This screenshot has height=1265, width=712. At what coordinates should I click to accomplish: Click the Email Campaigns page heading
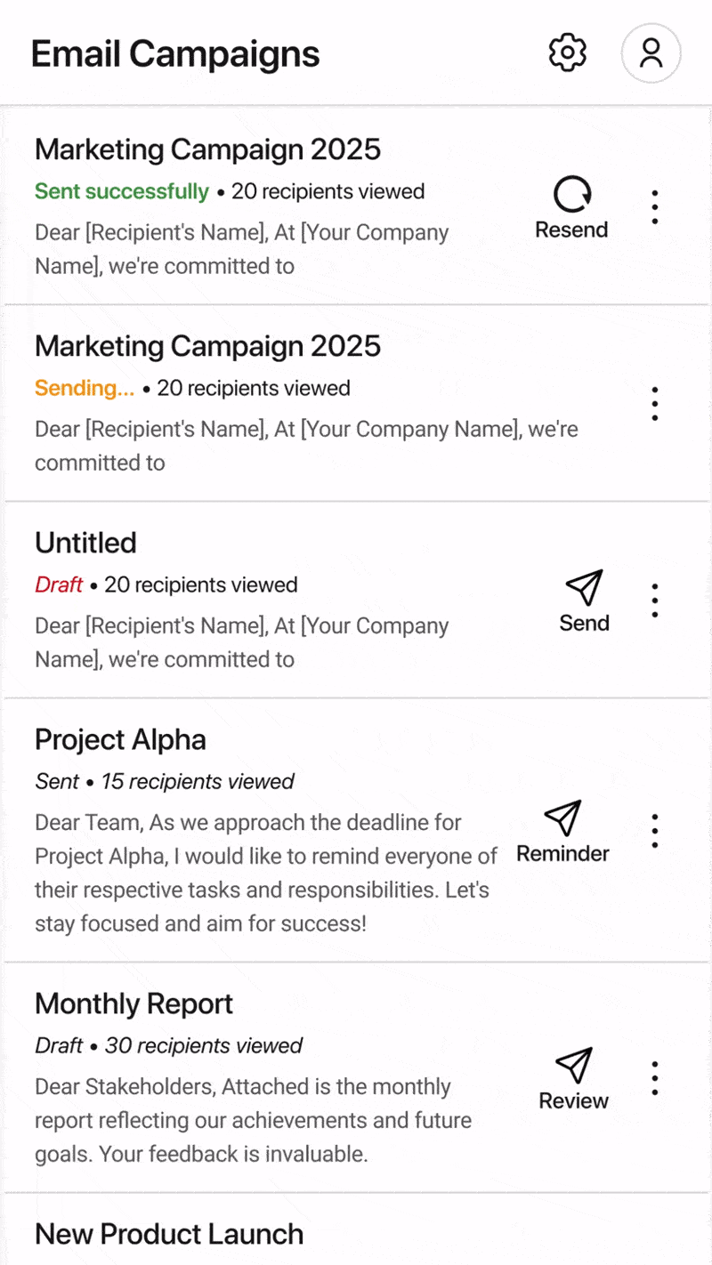pyautogui.click(x=175, y=54)
